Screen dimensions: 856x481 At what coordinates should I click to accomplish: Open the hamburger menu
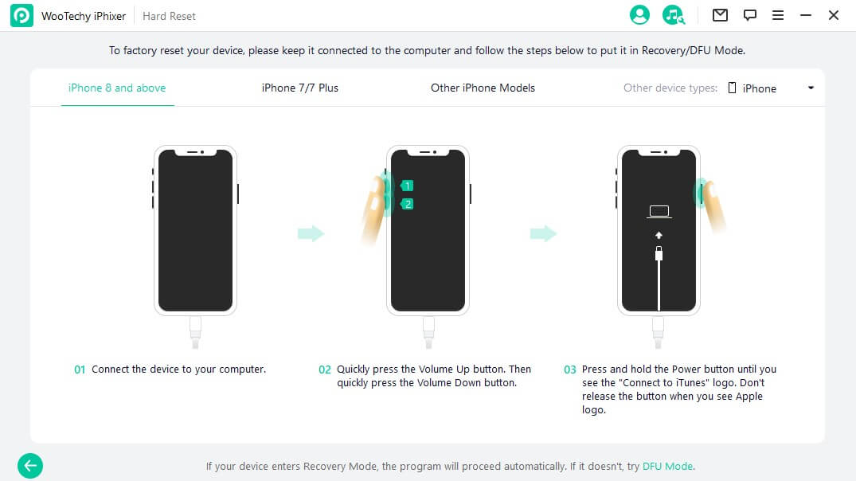(x=778, y=15)
